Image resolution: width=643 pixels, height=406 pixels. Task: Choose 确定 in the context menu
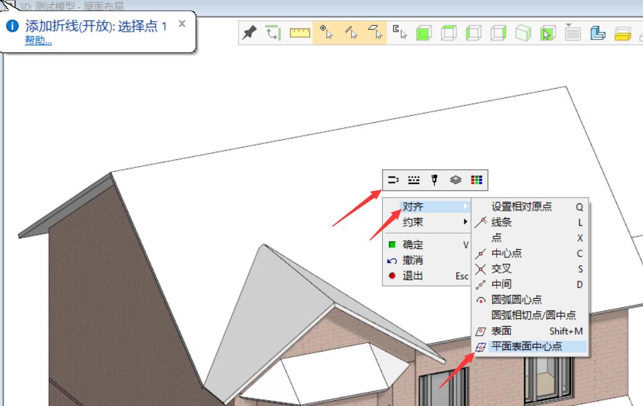[x=427, y=245]
